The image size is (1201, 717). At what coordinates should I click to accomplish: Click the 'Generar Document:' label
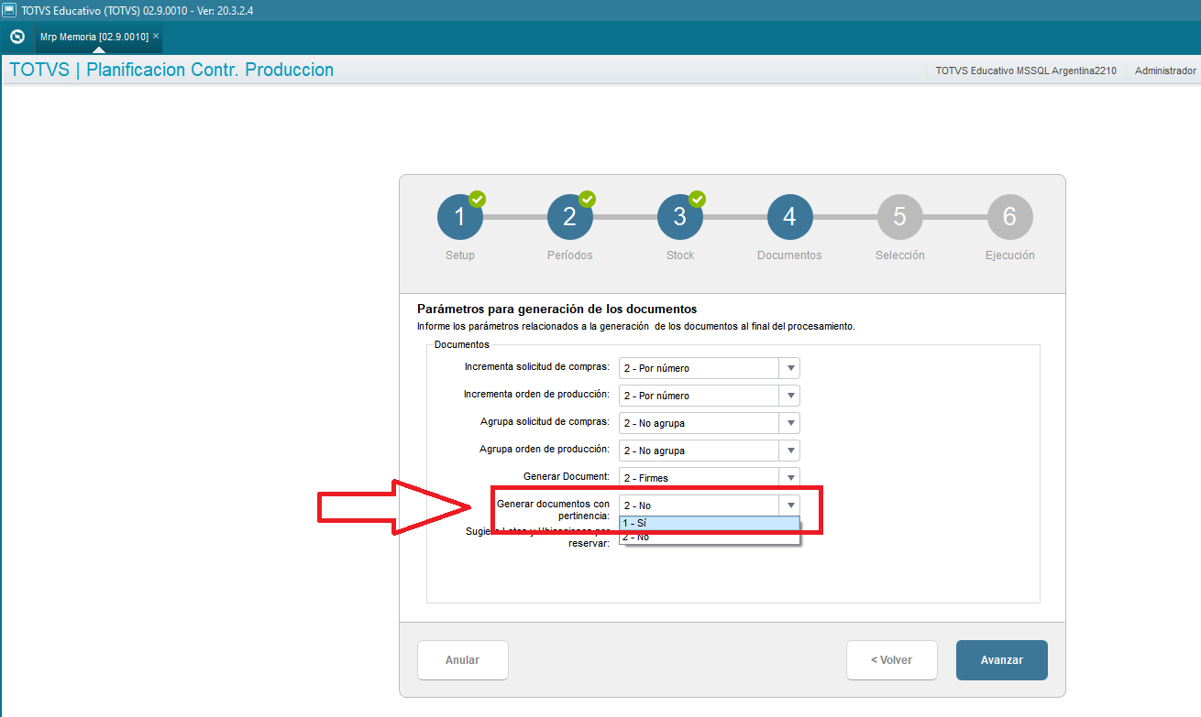567,477
